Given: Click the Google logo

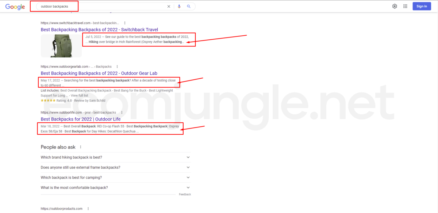Looking at the screenshot, I should [x=15, y=7].
